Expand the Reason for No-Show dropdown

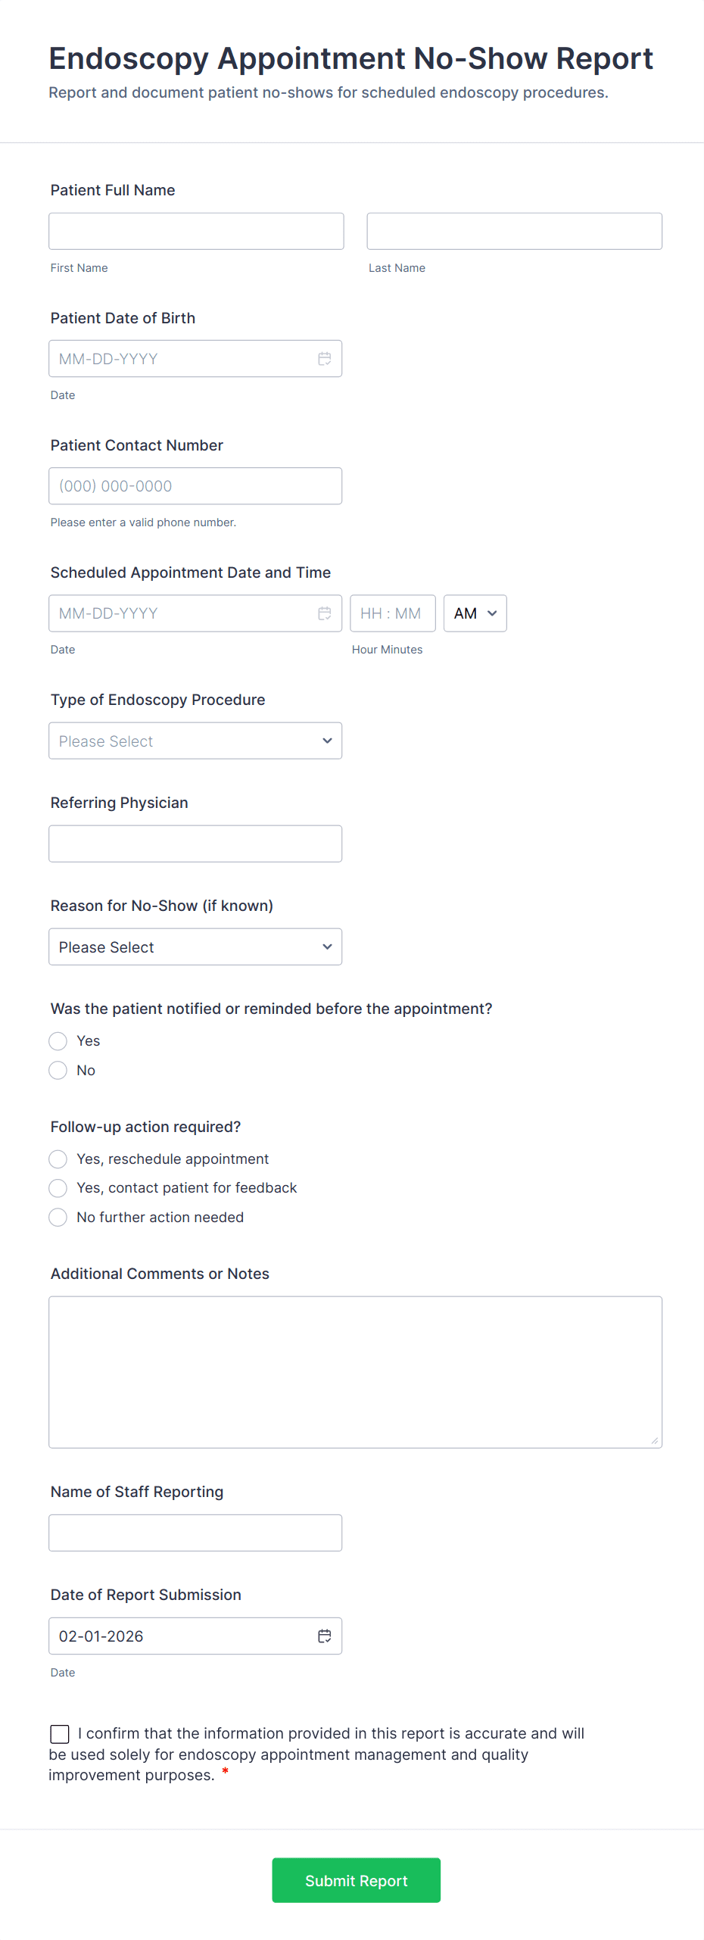[195, 947]
